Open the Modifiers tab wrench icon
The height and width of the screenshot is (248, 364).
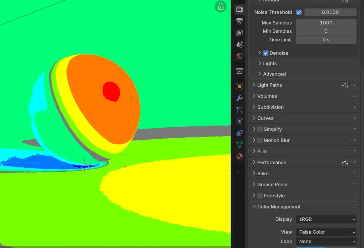pos(240,98)
